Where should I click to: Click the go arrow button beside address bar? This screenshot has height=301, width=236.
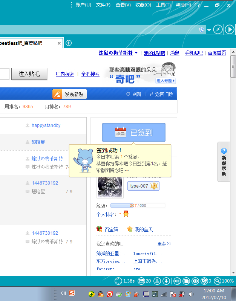[230, 29]
